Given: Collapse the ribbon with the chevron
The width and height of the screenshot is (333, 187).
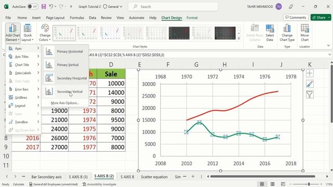Looking at the screenshot, I should tap(328, 46).
